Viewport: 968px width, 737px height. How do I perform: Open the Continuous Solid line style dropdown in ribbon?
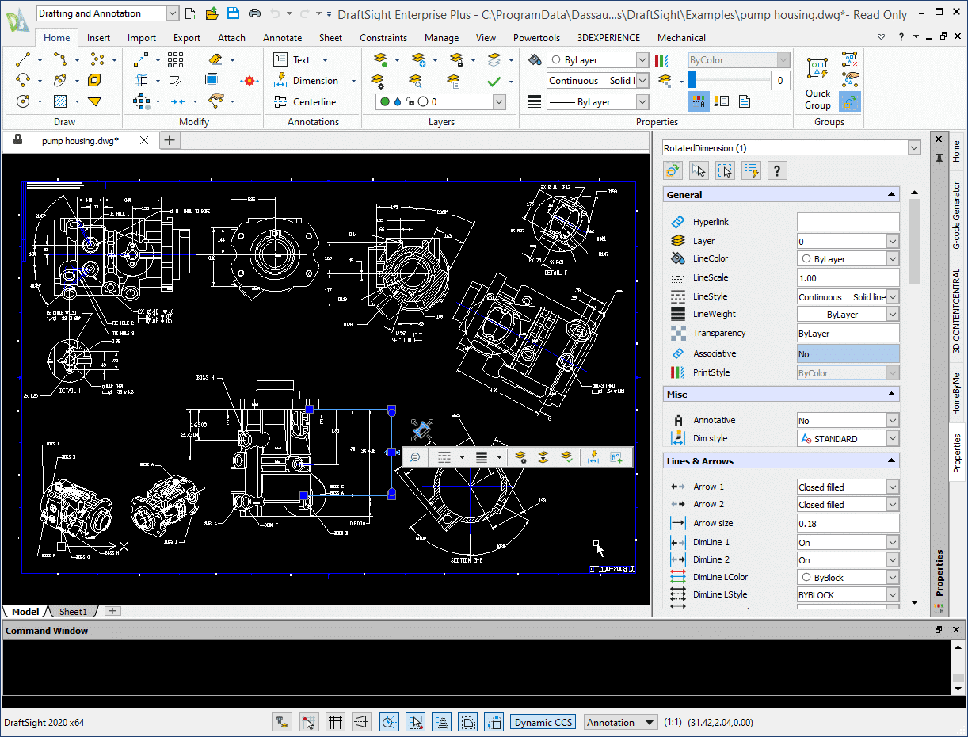point(642,80)
